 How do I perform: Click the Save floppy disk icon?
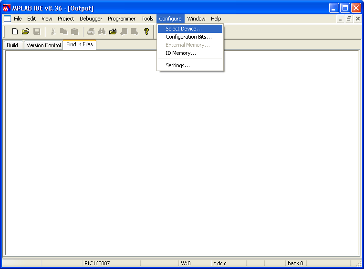pos(37,31)
